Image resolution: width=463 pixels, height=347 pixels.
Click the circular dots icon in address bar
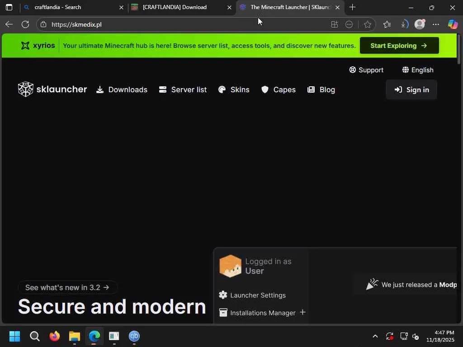[349, 24]
